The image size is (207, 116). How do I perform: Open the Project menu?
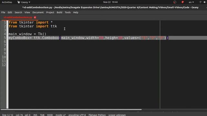(x=50, y=12)
